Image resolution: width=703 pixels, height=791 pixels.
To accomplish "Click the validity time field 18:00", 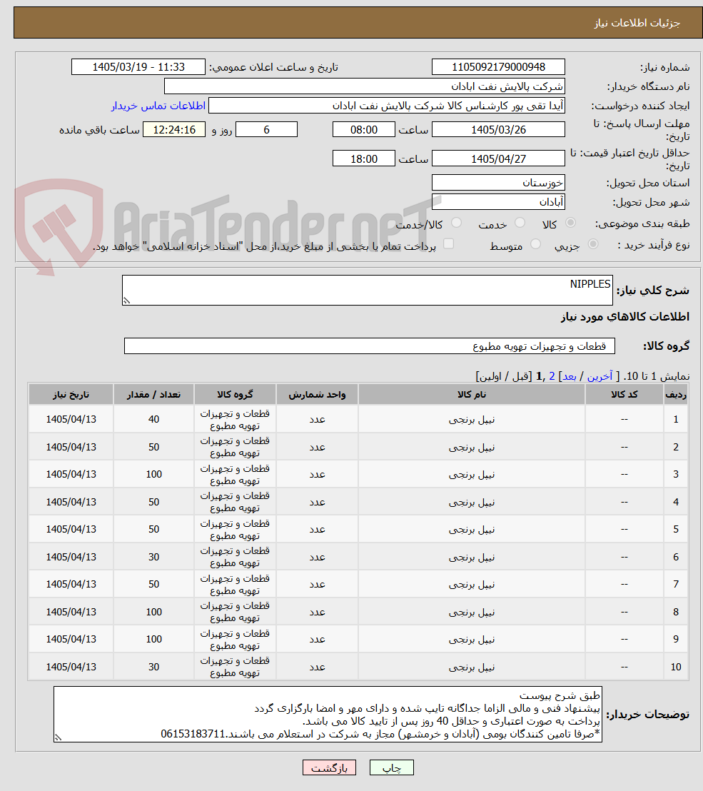I will tap(363, 159).
